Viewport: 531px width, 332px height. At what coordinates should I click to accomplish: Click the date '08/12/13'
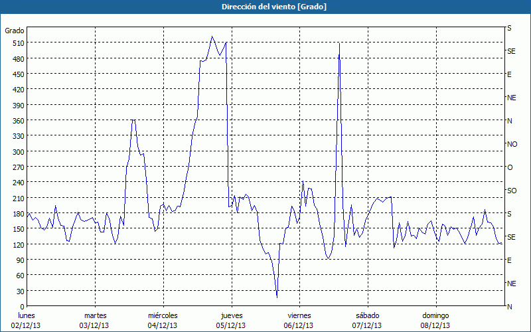pos(435,325)
